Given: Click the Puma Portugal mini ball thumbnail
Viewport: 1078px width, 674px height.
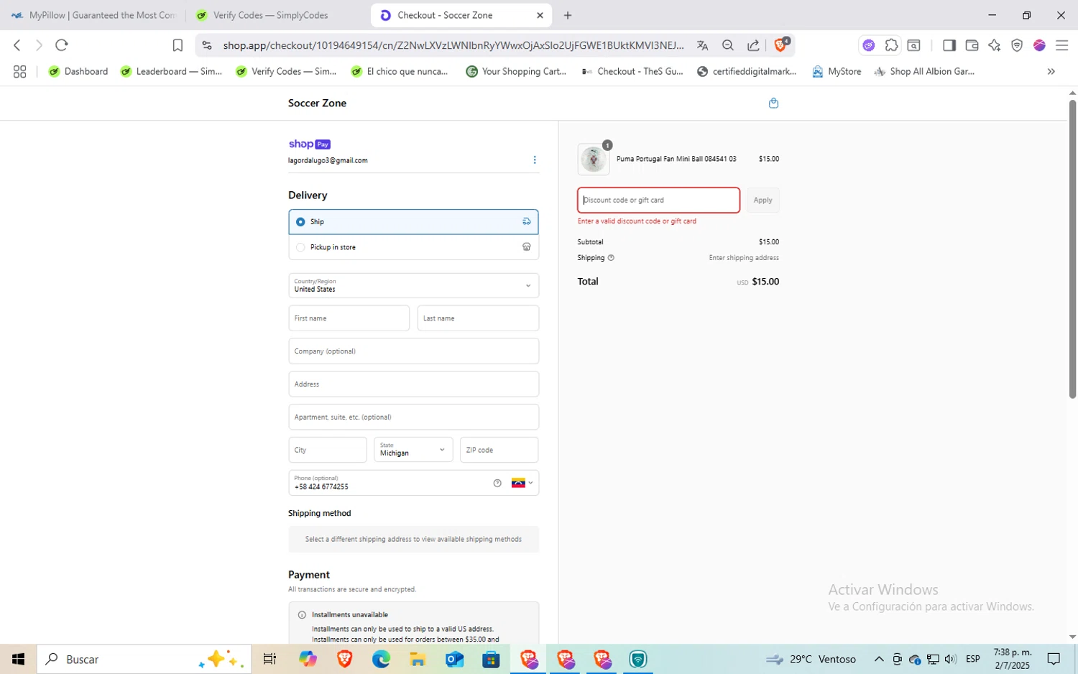Looking at the screenshot, I should point(594,159).
